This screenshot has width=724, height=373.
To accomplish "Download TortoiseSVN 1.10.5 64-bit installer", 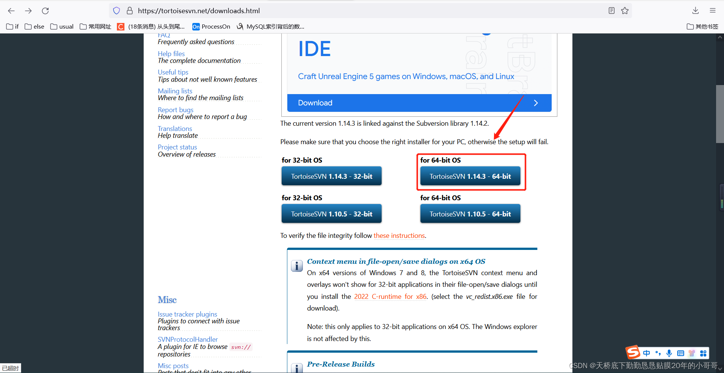I will pyautogui.click(x=470, y=214).
